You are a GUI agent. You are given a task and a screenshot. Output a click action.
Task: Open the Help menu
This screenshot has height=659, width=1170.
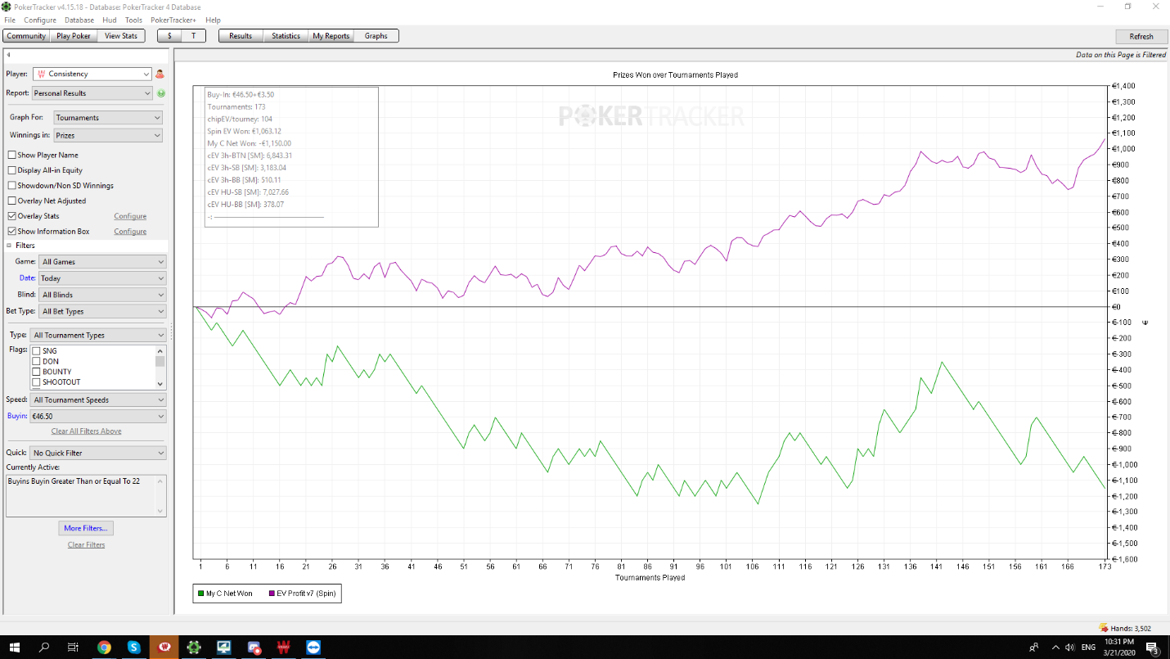click(x=213, y=20)
